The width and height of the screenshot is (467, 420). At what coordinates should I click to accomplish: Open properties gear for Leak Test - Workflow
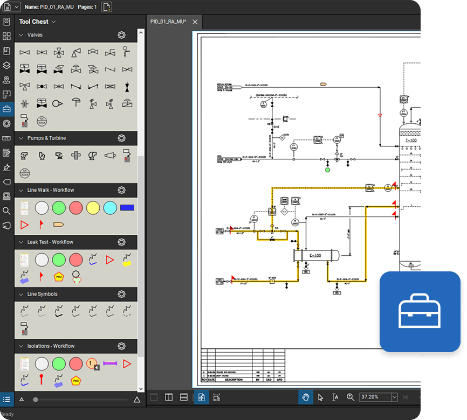click(121, 242)
